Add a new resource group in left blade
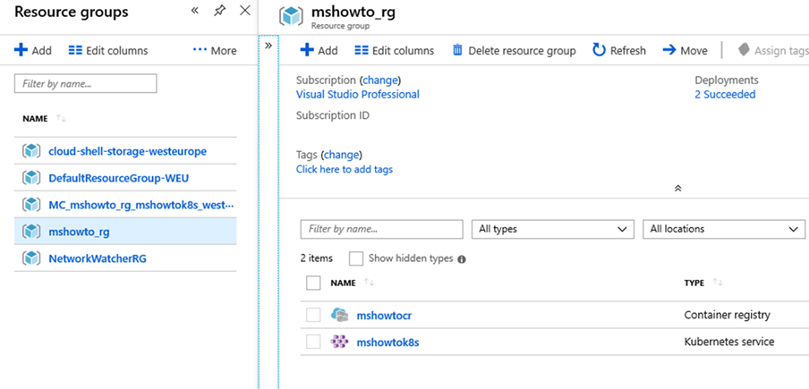Viewport: 809px width, 389px height. tap(33, 50)
